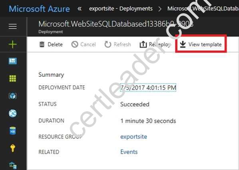Click the green plus New resource icon
The height and width of the screenshot is (170, 239).
click(13, 44)
